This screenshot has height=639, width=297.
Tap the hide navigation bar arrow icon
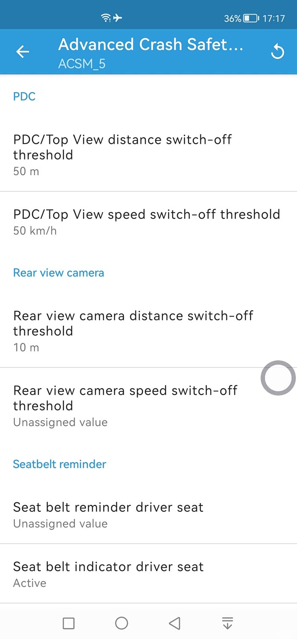pos(227,623)
